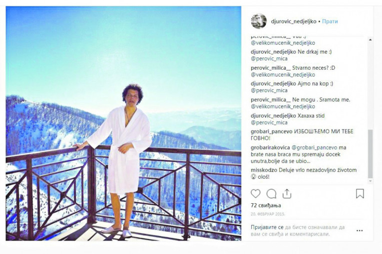Click the comments scrollbar up arrow
This screenshot has width=382, height=254.
coord(371,40)
